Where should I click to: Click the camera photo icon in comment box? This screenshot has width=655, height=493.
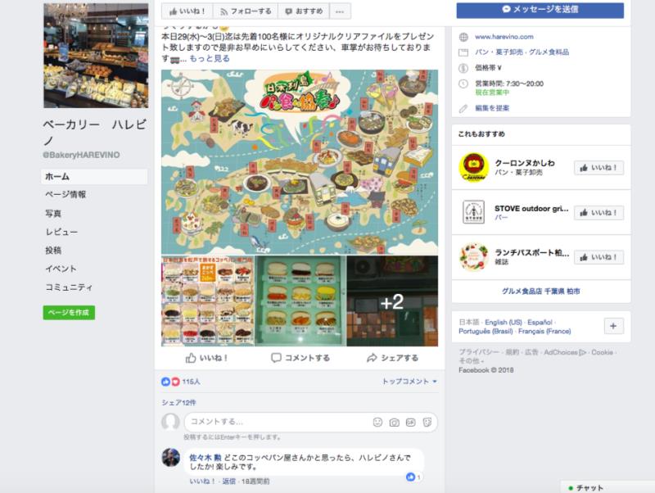[x=394, y=423]
